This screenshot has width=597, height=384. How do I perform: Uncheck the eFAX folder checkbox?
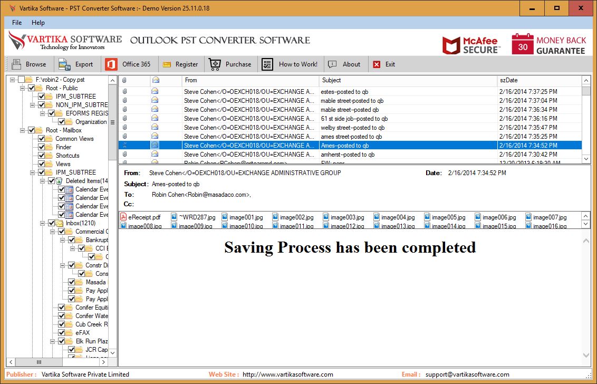point(61,332)
